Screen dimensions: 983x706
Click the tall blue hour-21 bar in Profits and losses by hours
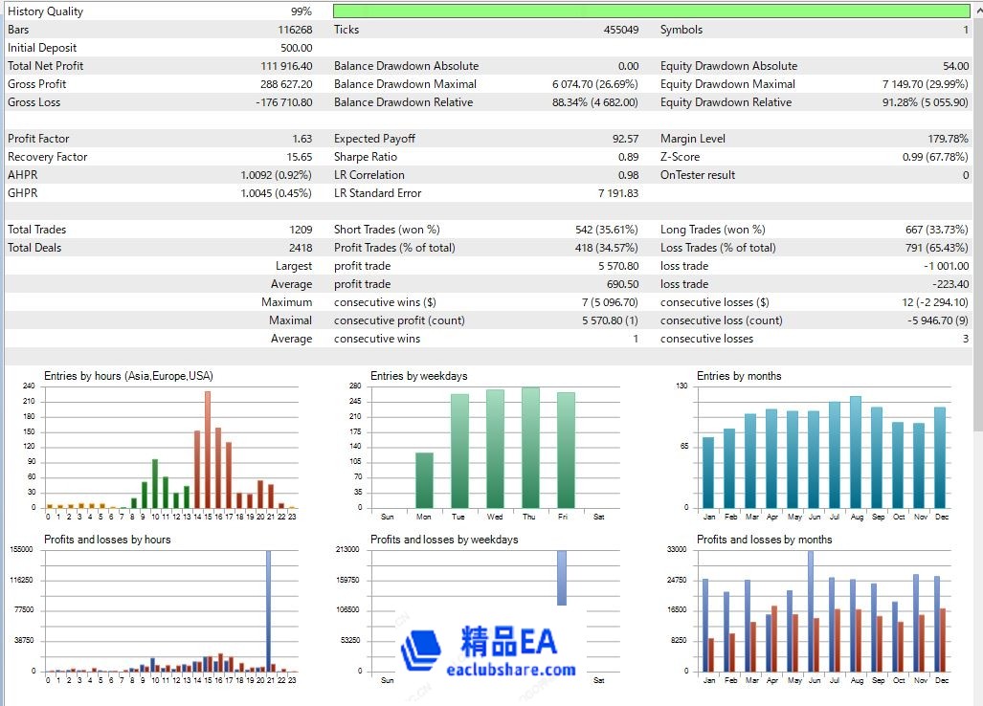(x=268, y=610)
